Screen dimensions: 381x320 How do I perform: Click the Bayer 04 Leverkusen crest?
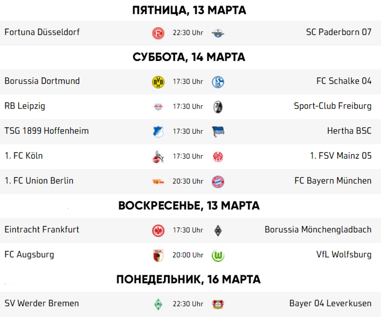tap(218, 304)
